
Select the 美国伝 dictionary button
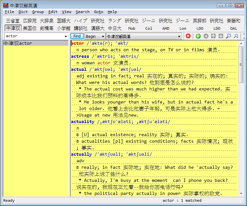point(30,28)
